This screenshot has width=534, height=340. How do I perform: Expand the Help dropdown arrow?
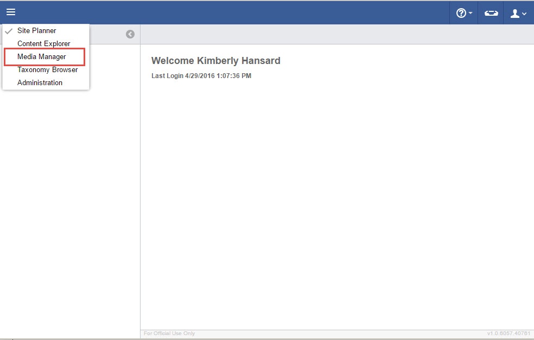point(471,14)
